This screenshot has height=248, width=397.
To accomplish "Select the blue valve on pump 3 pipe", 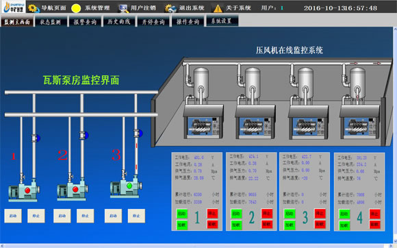I will (140, 133).
